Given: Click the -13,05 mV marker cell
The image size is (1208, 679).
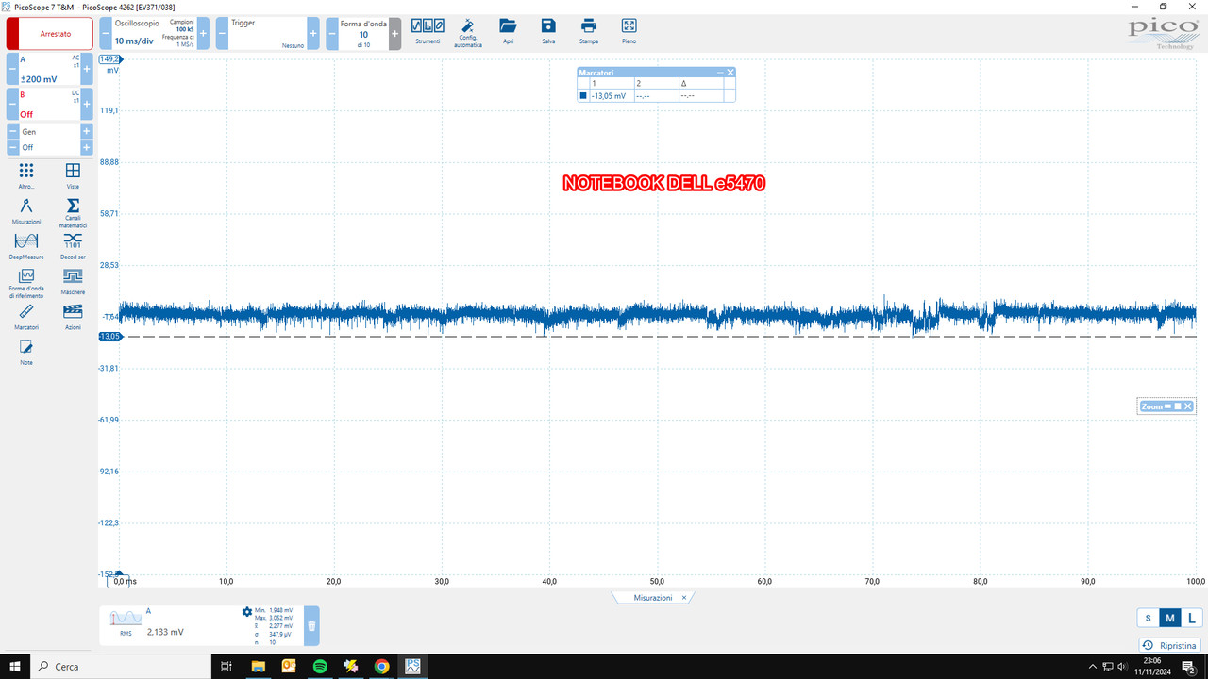Looking at the screenshot, I should point(610,95).
